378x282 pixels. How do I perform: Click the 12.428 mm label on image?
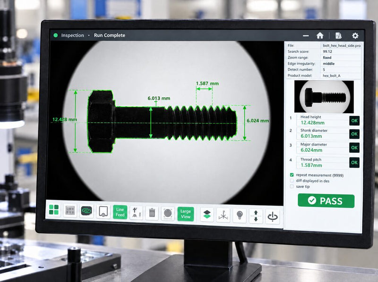click(x=65, y=120)
